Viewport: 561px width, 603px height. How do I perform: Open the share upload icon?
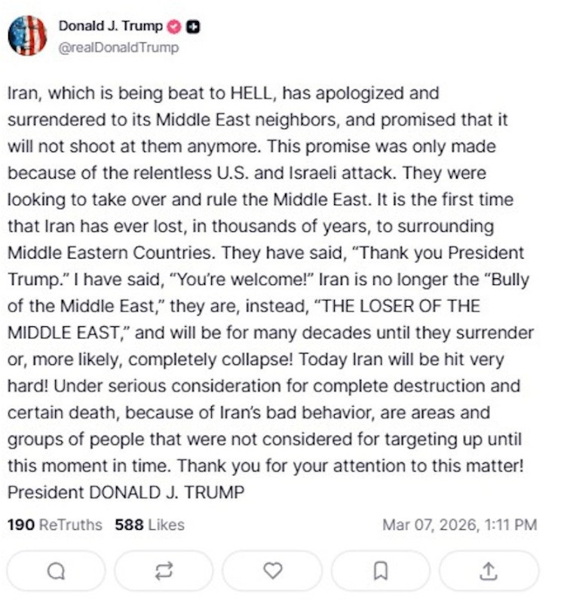(488, 571)
